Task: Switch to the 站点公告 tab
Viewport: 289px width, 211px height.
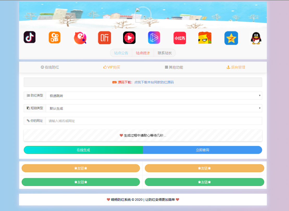Action: [121, 53]
